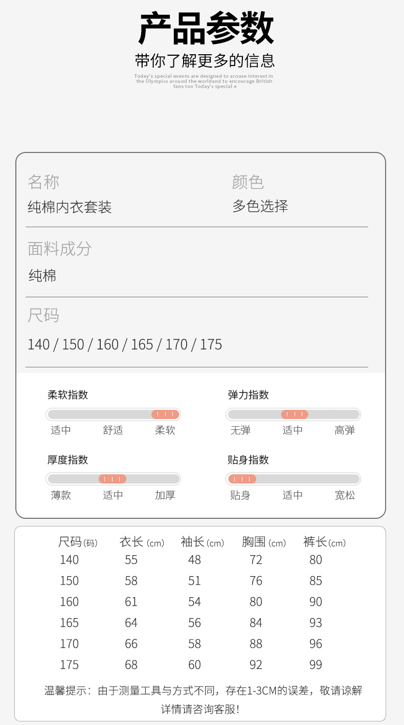Click the 面料成分 label
Image resolution: width=404 pixels, height=725 pixels.
click(60, 249)
